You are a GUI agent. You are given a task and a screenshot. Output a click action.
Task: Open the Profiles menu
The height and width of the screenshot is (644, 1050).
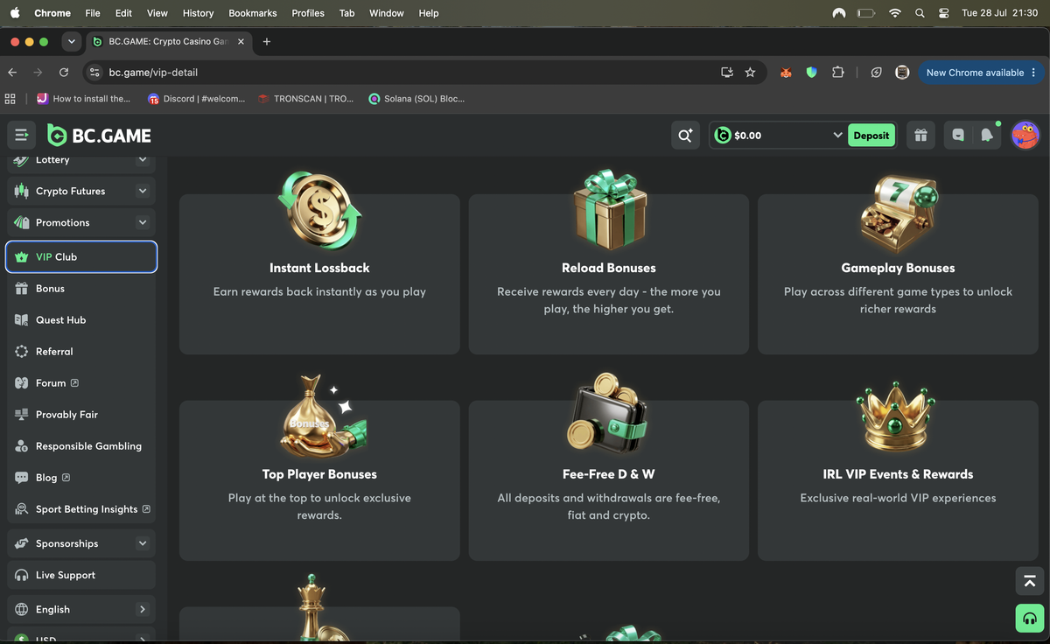click(x=308, y=13)
